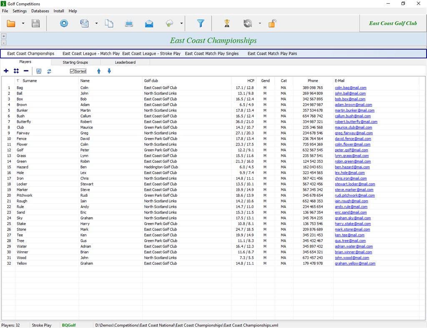The width and height of the screenshot is (427, 328).
Task: Click the save floppy disk icon
Action: coord(36,23)
